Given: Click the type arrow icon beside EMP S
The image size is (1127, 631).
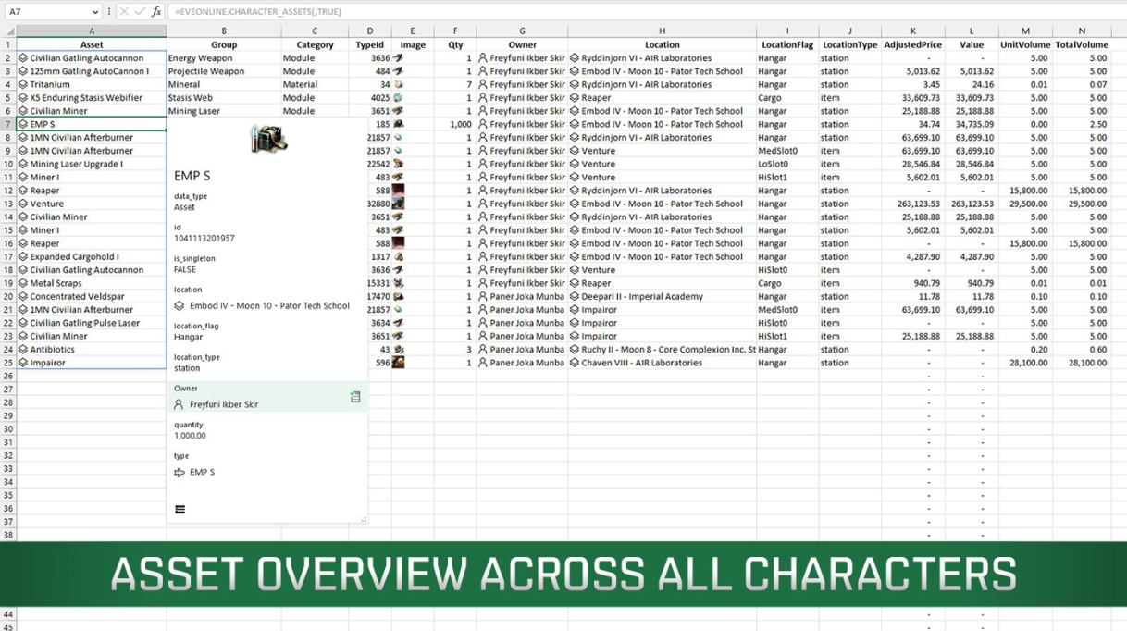Looking at the screenshot, I should (180, 473).
